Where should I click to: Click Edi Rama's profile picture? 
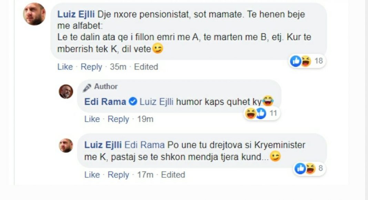[66, 91]
